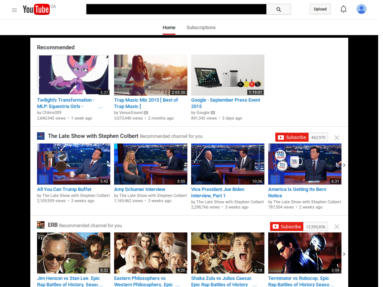Click the search magnifier button
This screenshot has width=383, height=287.
(278, 9)
